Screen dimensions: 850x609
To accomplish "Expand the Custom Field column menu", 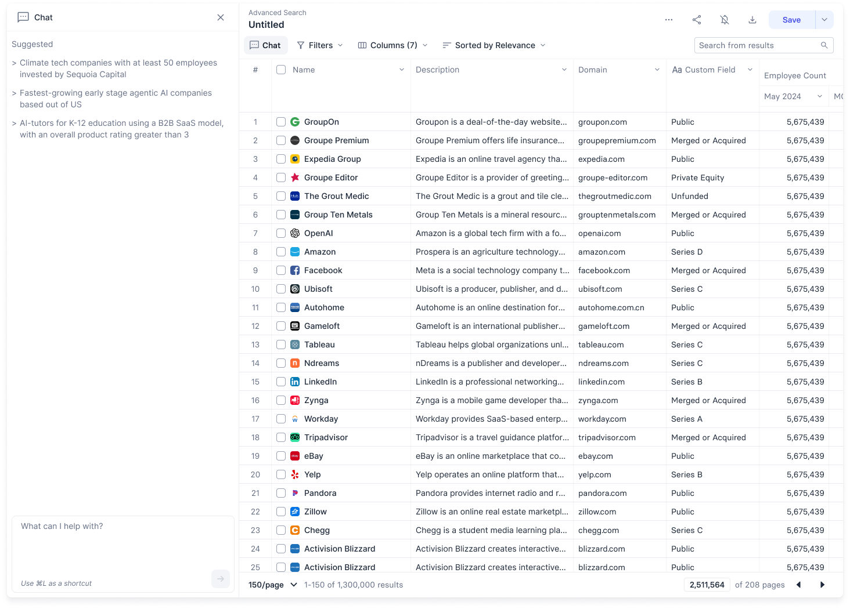I will point(750,70).
